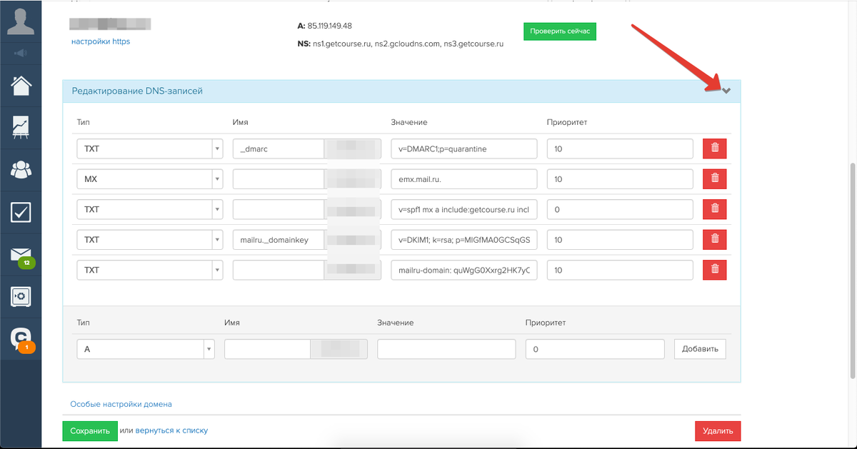Open the new record type dropdown showing A
The width and height of the screenshot is (857, 449).
tap(145, 349)
